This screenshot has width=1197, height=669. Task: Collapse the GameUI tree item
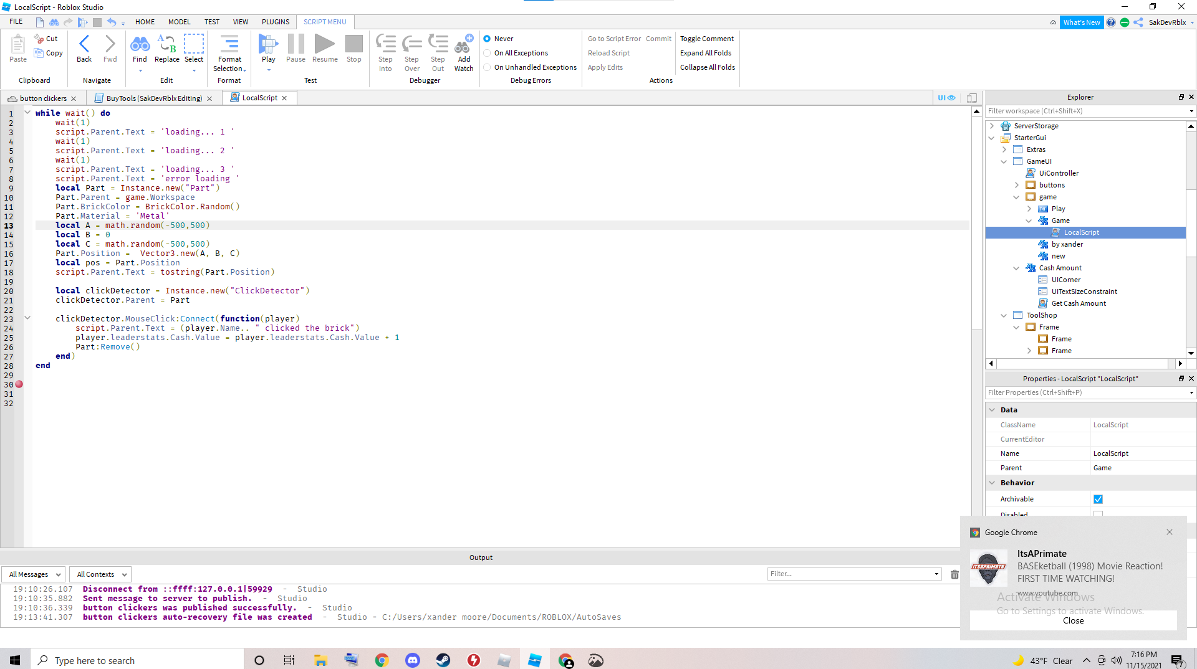(1004, 161)
